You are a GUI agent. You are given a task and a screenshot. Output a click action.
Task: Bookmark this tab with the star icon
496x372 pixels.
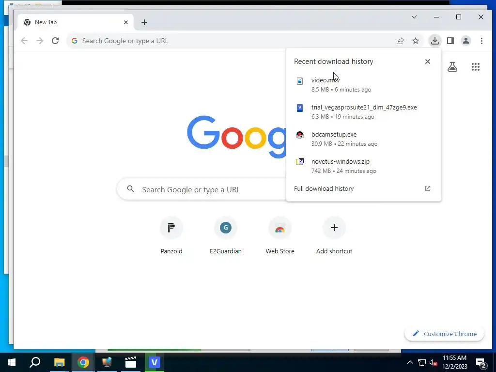(x=415, y=41)
